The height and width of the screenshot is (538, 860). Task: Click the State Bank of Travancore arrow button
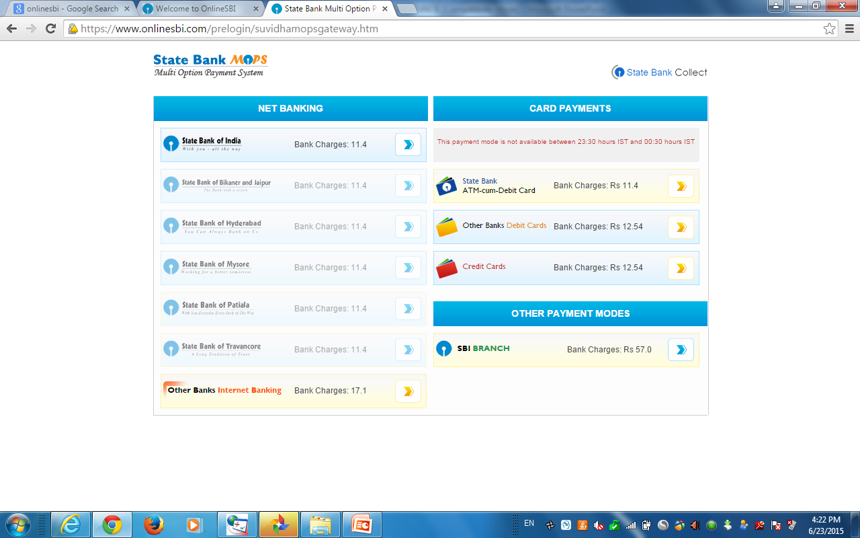pos(408,350)
